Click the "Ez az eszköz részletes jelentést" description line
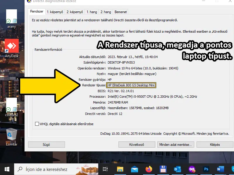 (105, 20)
